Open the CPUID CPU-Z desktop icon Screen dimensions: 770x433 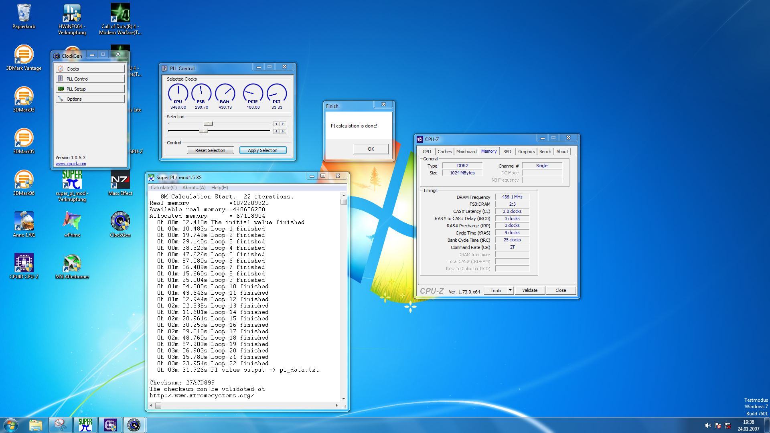(x=24, y=263)
